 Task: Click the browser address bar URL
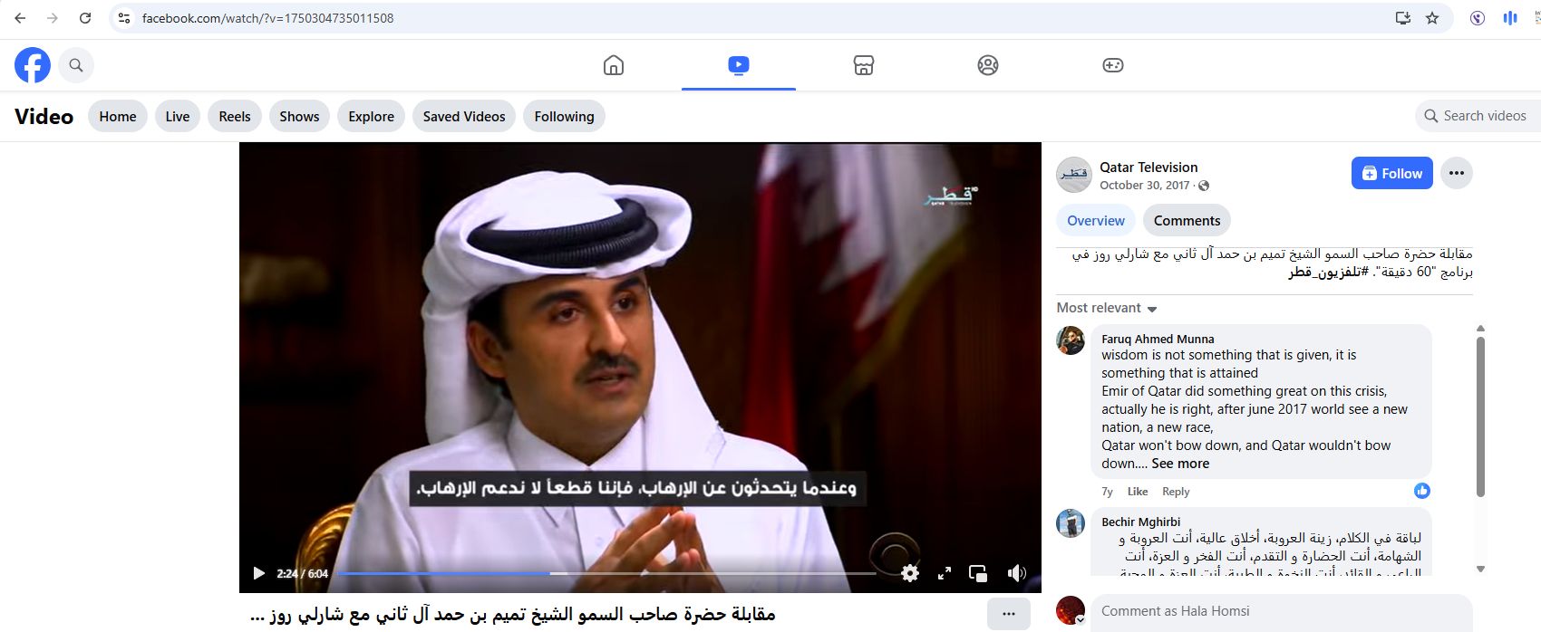click(267, 18)
